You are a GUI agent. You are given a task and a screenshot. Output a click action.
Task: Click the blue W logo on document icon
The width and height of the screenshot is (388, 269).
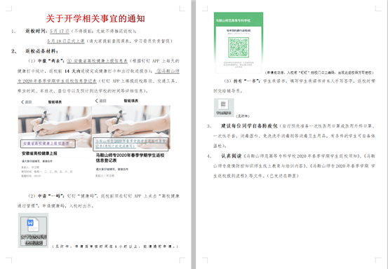(x=30, y=223)
